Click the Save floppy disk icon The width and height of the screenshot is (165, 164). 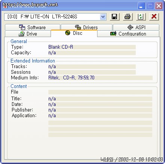coord(115,16)
